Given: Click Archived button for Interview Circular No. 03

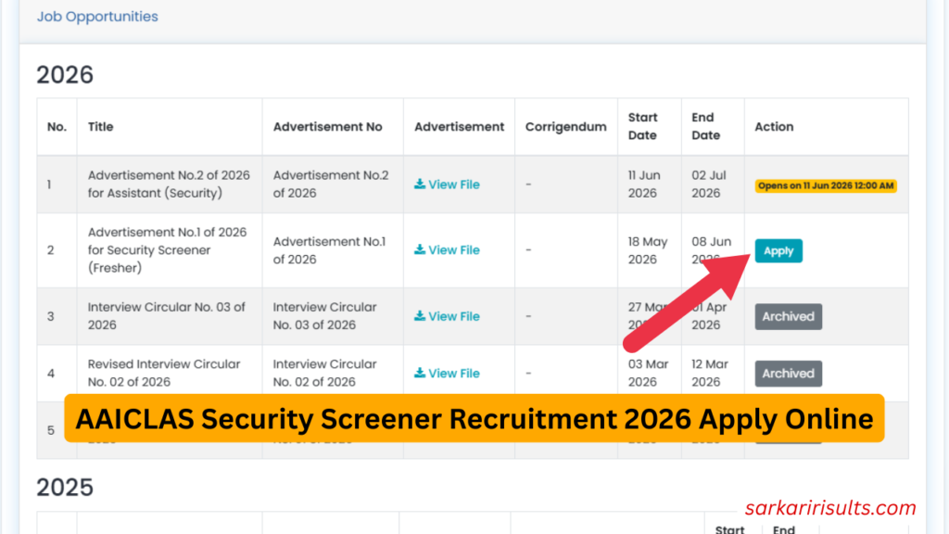Looking at the screenshot, I should (x=788, y=316).
